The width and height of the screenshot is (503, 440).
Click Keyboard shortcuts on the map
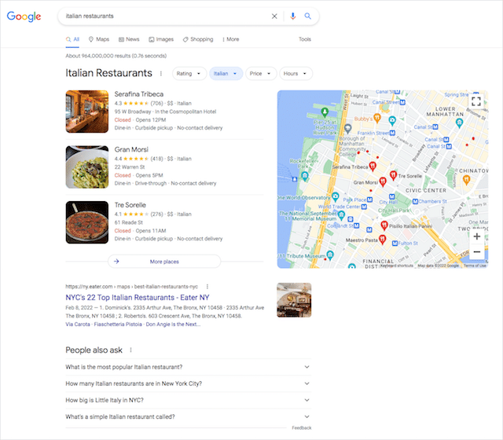(x=397, y=266)
